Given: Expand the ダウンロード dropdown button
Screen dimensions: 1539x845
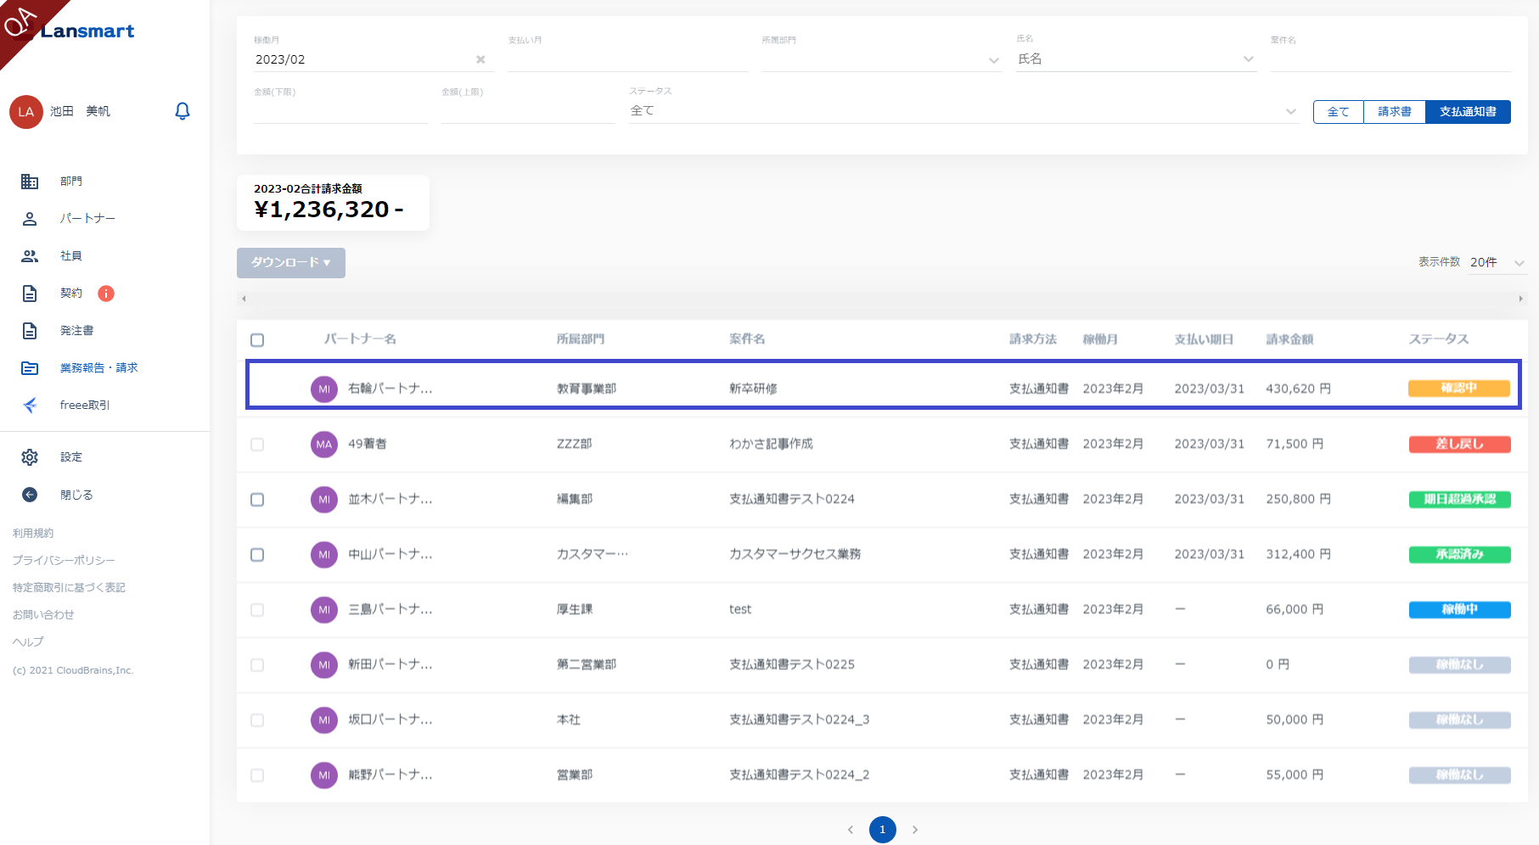Looking at the screenshot, I should click(x=290, y=263).
